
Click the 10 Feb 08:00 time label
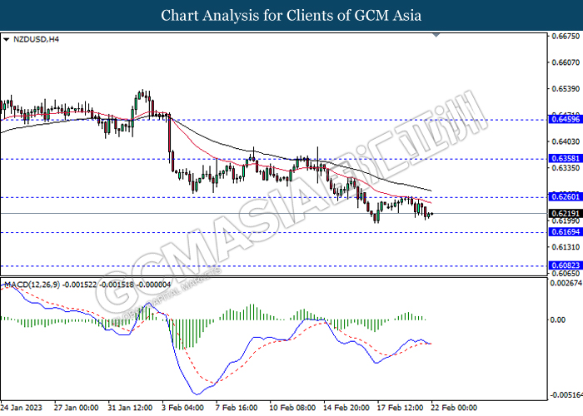coord(292,408)
